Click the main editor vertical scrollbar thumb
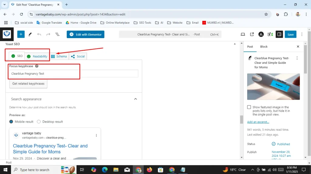Image resolution: width=311 pixels, height=174 pixels. click(242, 120)
